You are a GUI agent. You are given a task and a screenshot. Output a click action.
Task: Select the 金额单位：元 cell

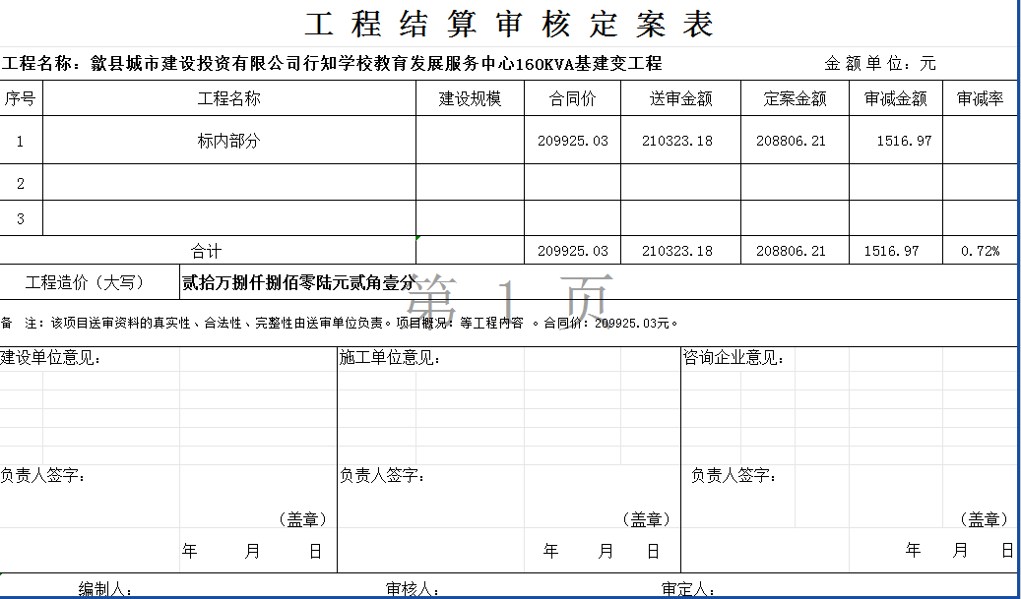coord(879,64)
